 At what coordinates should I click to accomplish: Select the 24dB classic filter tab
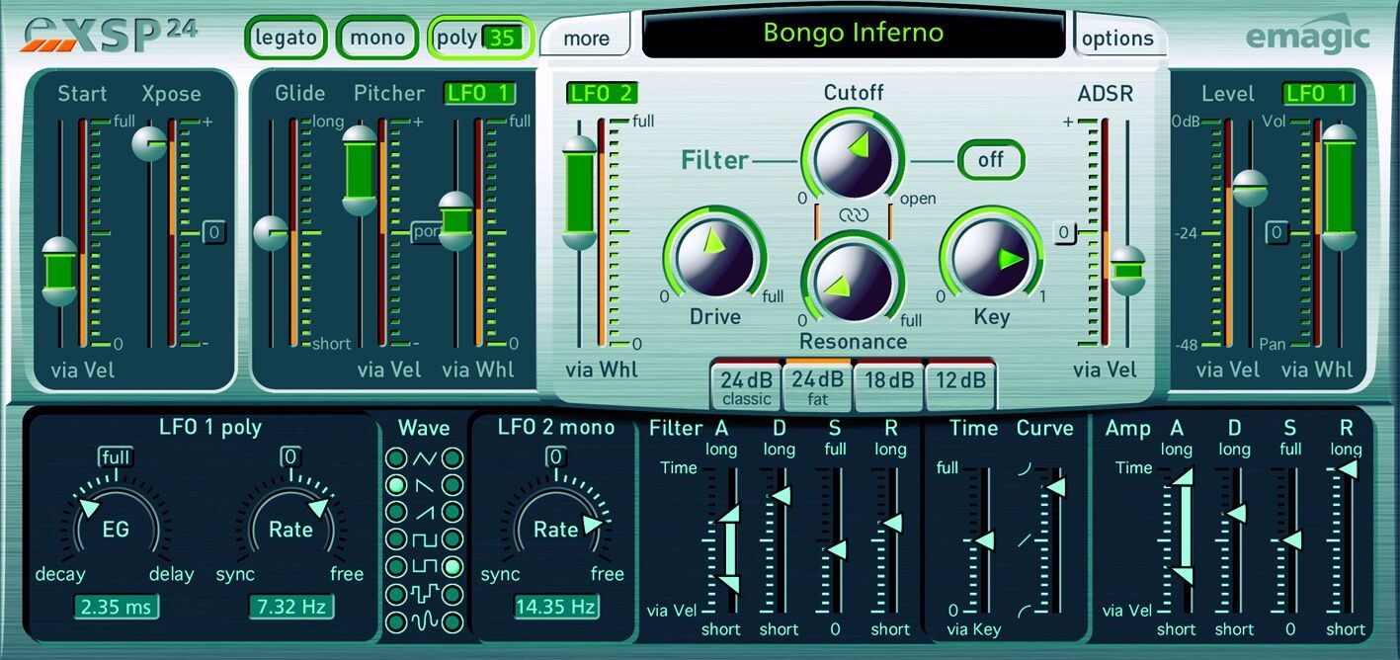[746, 386]
